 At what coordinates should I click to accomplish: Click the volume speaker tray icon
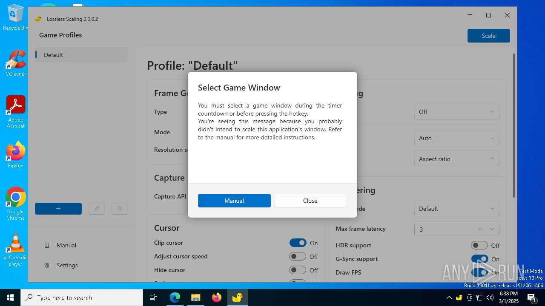pyautogui.click(x=490, y=297)
